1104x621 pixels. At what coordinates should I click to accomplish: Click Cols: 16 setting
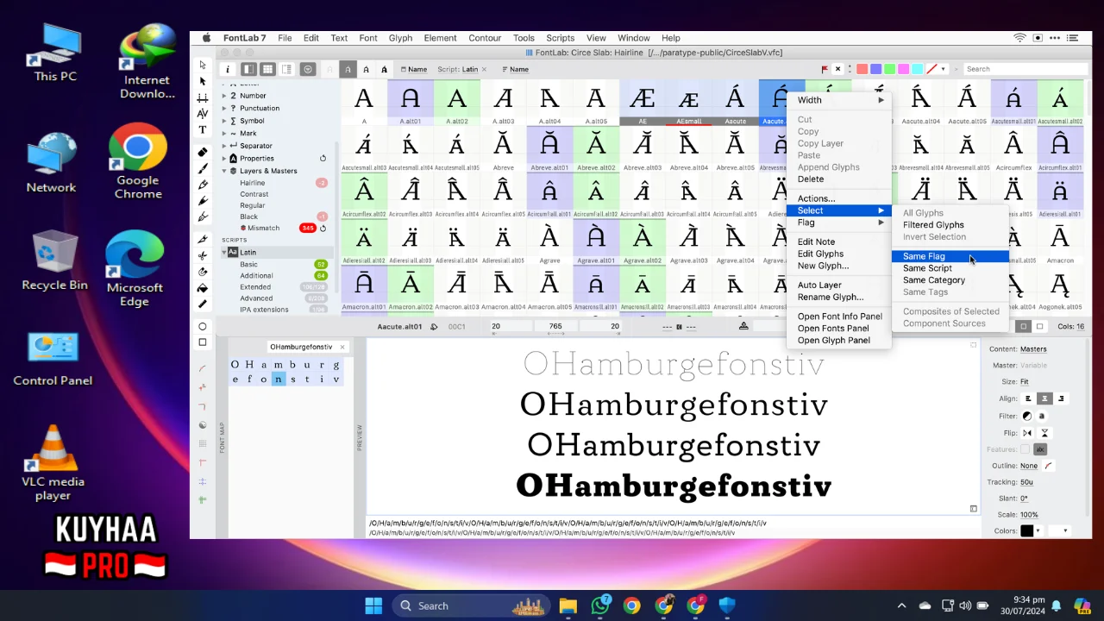[1071, 326]
